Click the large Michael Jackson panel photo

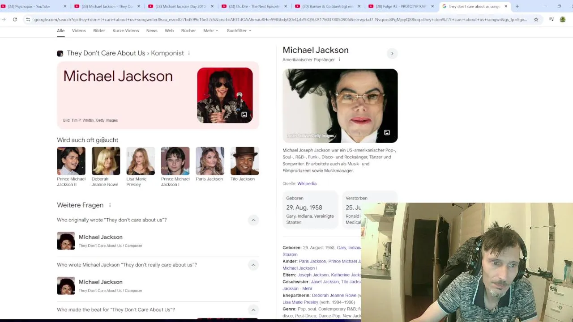click(340, 106)
